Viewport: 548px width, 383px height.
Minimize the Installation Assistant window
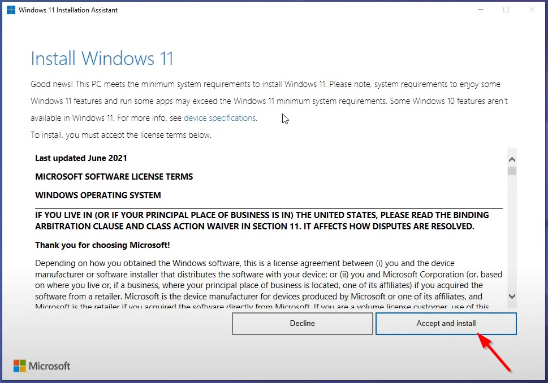[481, 10]
